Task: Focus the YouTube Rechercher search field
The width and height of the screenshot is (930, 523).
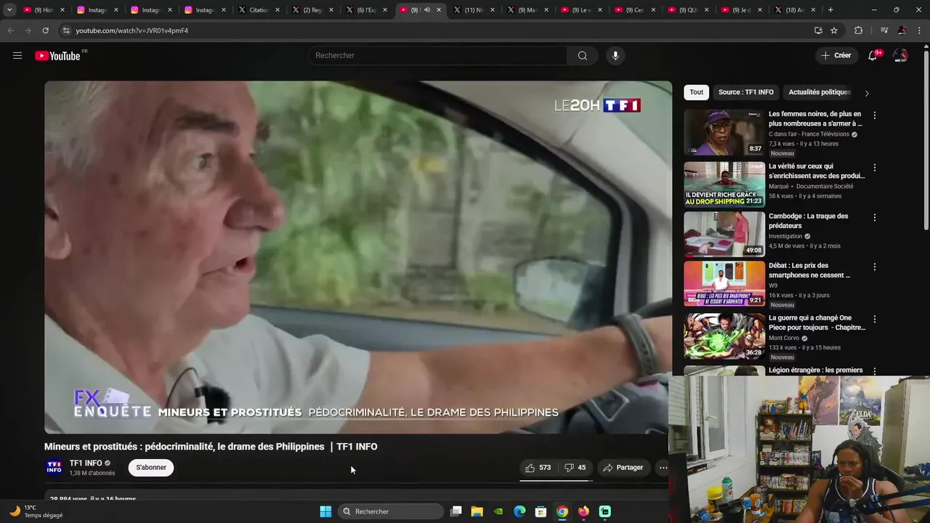Action: pyautogui.click(x=438, y=56)
